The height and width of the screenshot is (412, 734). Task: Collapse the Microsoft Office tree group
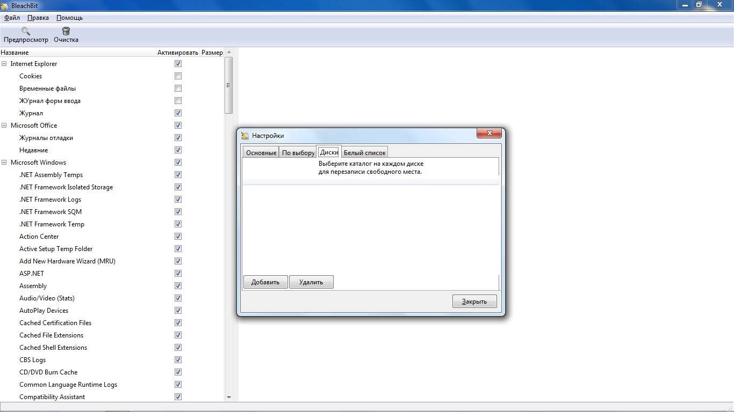pyautogui.click(x=4, y=126)
